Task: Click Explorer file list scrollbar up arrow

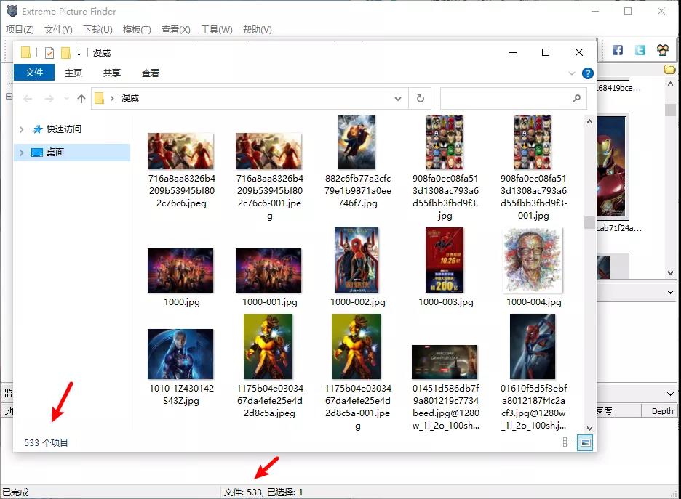Action: tap(589, 122)
